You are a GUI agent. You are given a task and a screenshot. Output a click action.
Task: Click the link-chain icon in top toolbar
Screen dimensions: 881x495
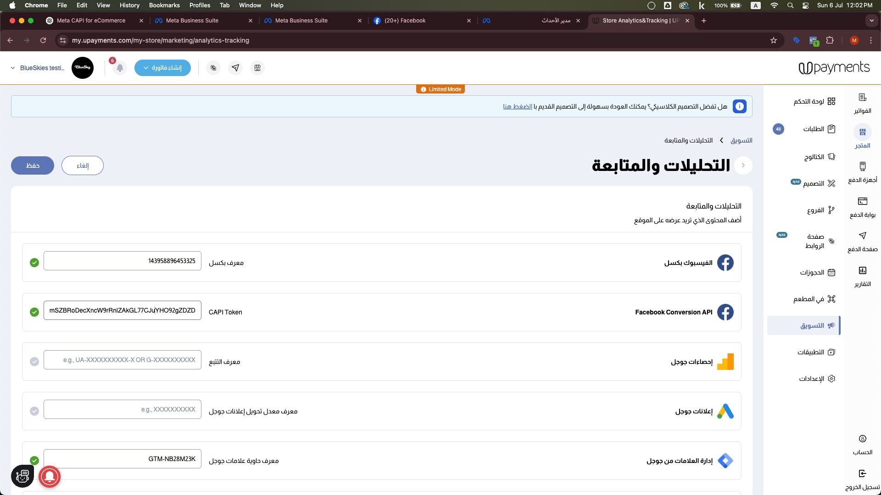213,68
